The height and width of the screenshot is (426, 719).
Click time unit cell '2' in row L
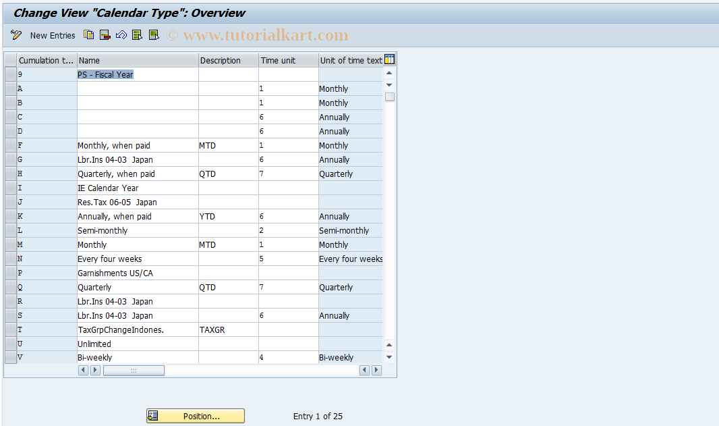click(x=289, y=230)
